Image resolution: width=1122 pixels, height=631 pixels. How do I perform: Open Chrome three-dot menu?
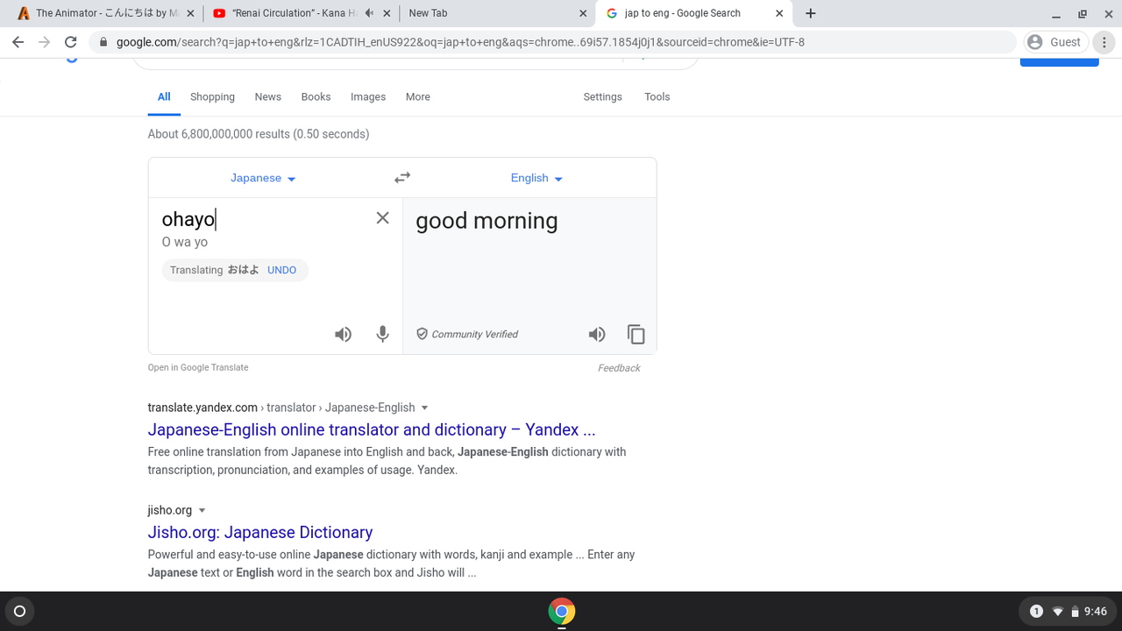(x=1104, y=42)
